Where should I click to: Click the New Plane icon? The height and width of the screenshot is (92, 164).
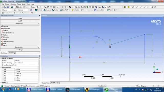(15, 10)
